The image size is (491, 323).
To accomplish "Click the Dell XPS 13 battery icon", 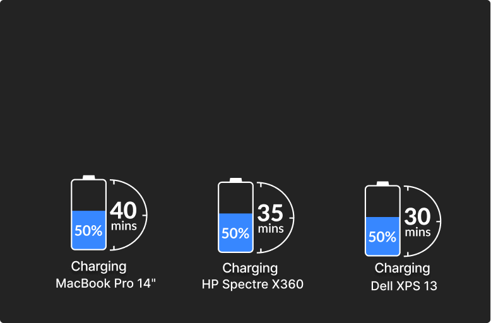I will (382, 219).
